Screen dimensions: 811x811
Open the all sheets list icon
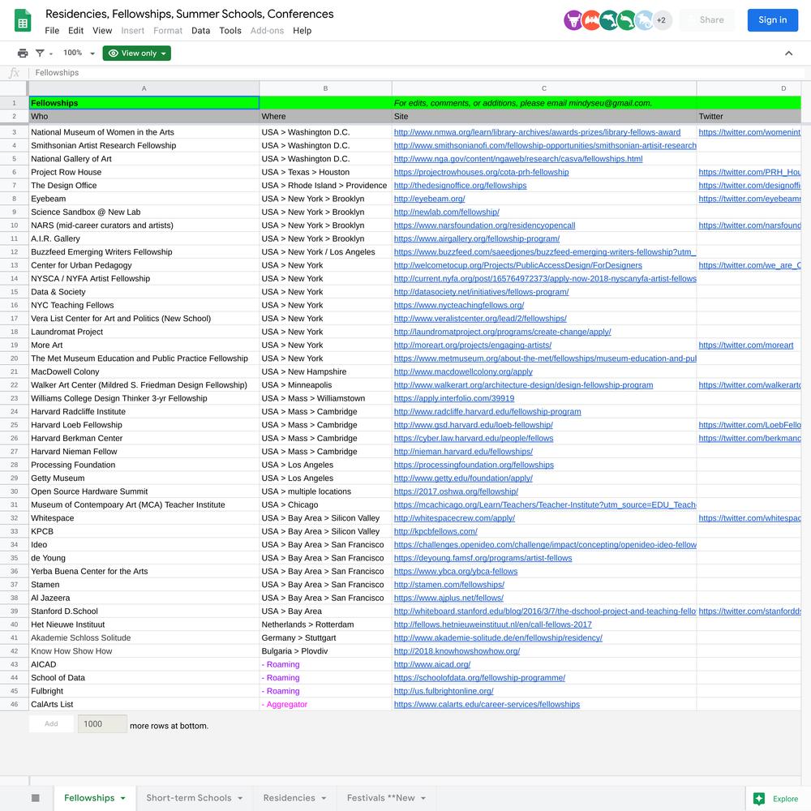[35, 798]
